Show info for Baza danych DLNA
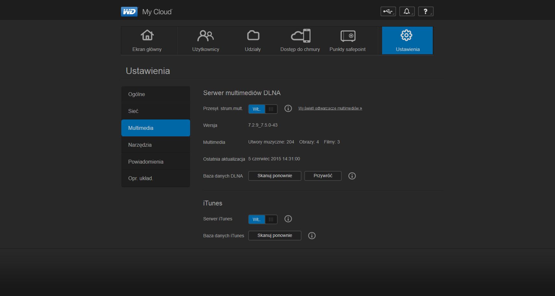 point(352,176)
